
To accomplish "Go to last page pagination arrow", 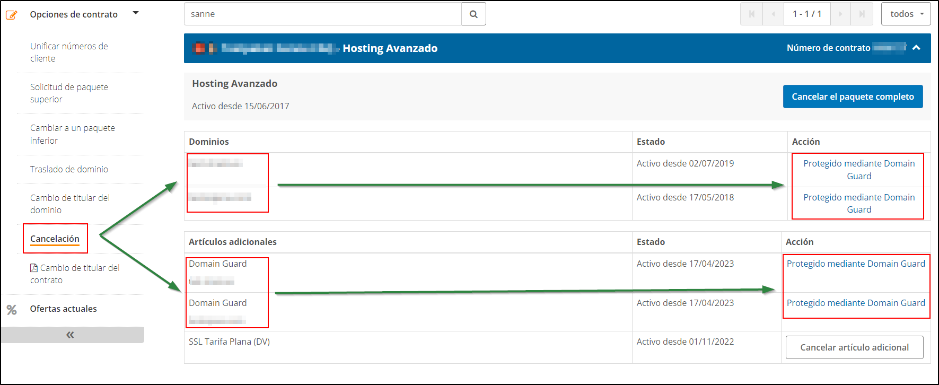I will coord(862,14).
